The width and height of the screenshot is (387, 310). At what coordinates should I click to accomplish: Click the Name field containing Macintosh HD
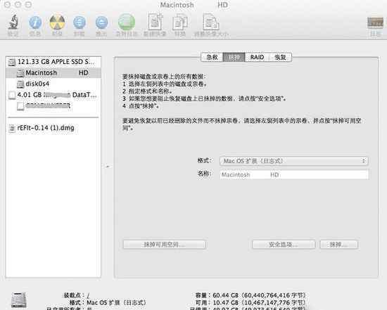(x=294, y=174)
